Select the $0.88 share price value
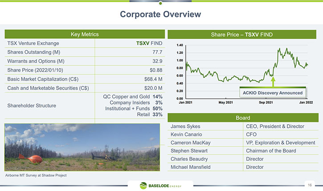 pyautogui.click(x=156, y=70)
